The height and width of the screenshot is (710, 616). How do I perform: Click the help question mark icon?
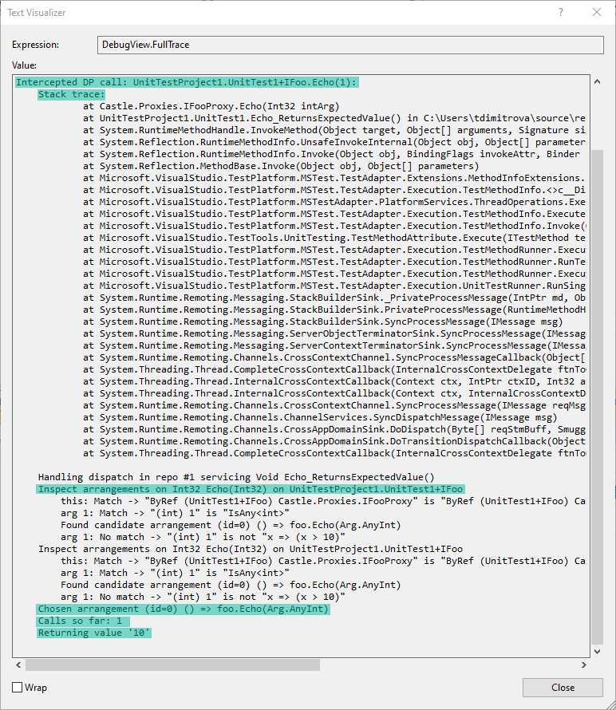point(561,12)
